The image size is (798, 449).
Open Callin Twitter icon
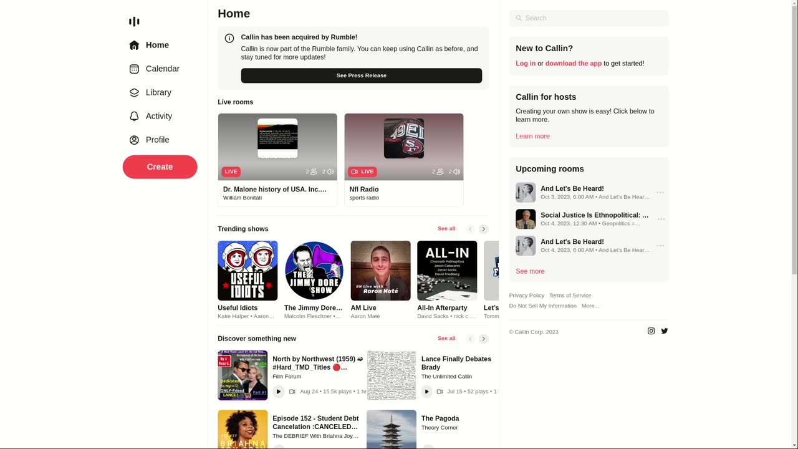(x=665, y=331)
